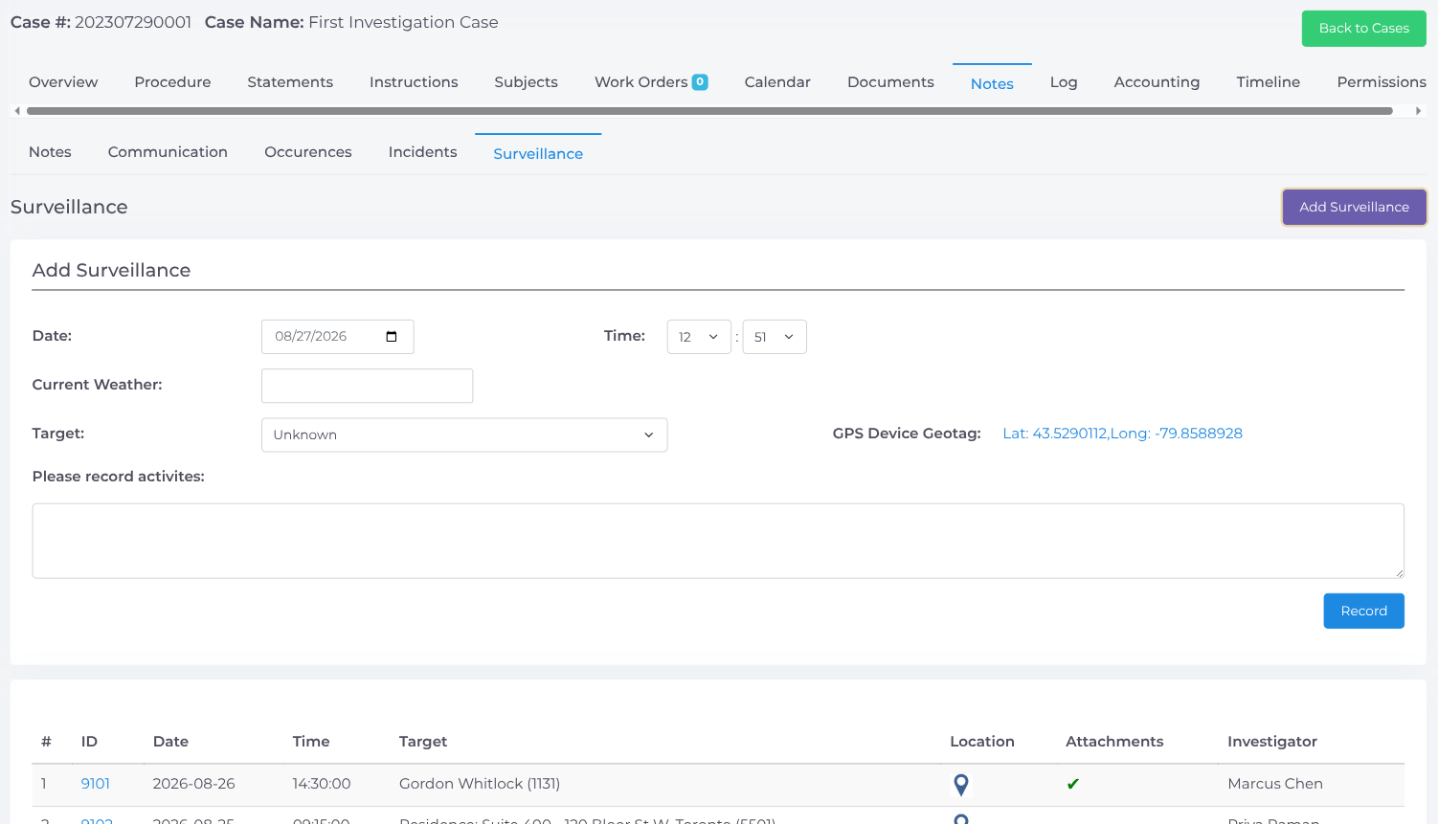Image resolution: width=1438 pixels, height=824 pixels.
Task: Click the Work Orders count badge
Action: pos(700,82)
